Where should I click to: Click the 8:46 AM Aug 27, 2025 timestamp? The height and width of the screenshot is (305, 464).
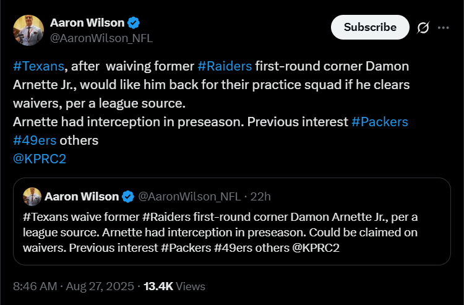(x=74, y=286)
